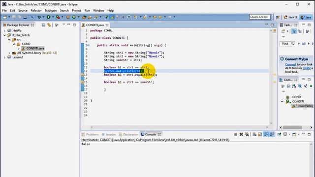Toggle Categorized view in Task List
Image resolution: width=315 pixels, height=177 pixels.
click(x=294, y=31)
